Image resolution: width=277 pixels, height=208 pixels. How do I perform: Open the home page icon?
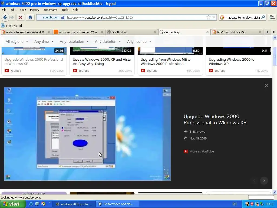(30, 17)
